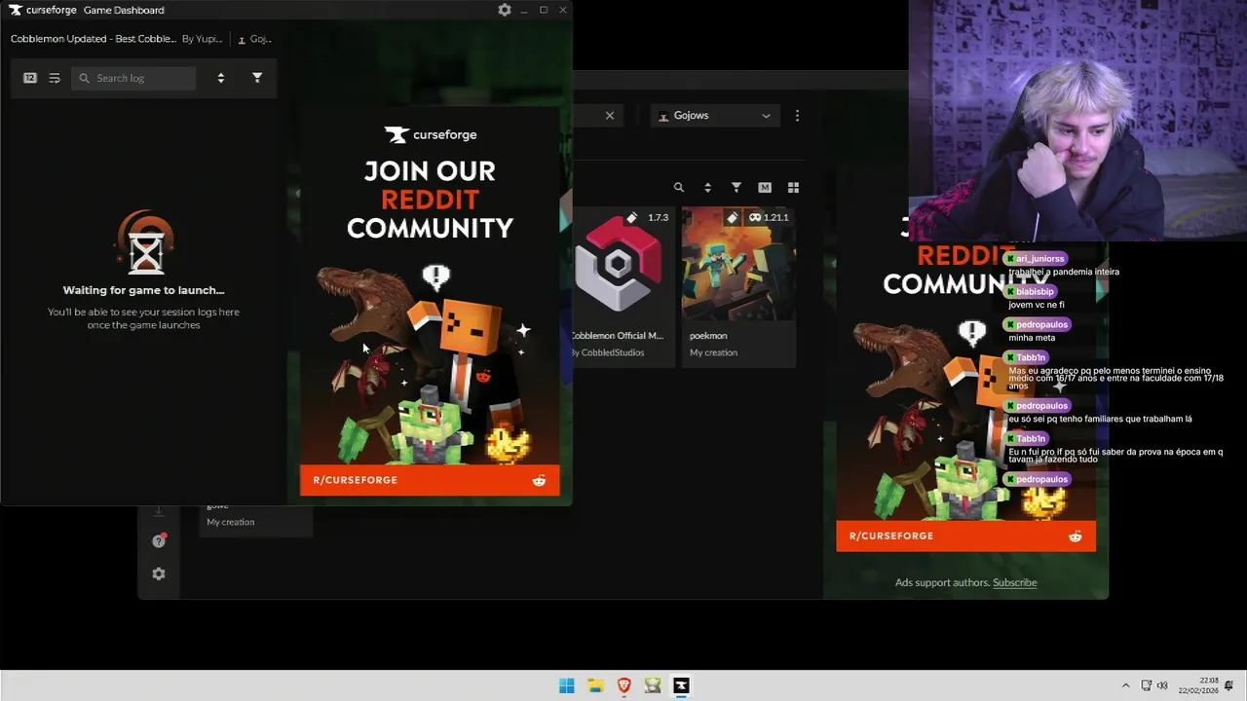The height and width of the screenshot is (701, 1247).
Task: Toggle word wrap lines icon in log toolbar
Action: point(55,78)
